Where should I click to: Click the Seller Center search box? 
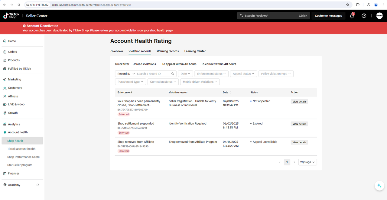coord(273,16)
